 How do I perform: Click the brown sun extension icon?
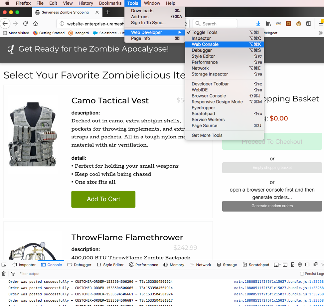288,24
